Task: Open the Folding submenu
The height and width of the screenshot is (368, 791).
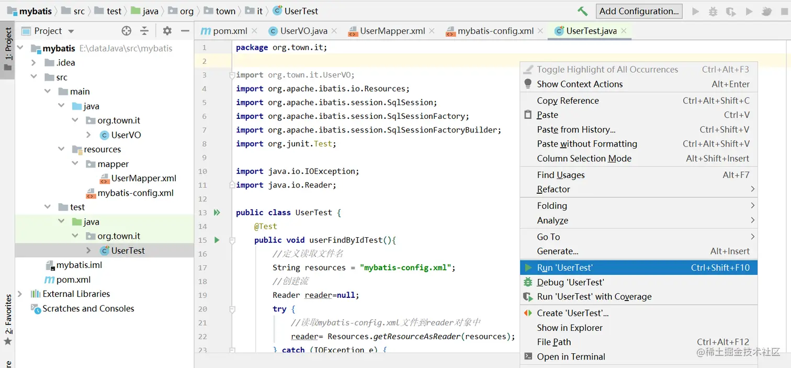Action: (639, 206)
